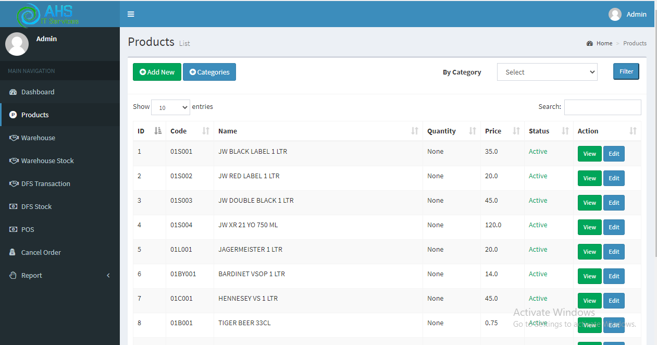Sort table by Price column icon
The image size is (657, 345).
pos(516,131)
